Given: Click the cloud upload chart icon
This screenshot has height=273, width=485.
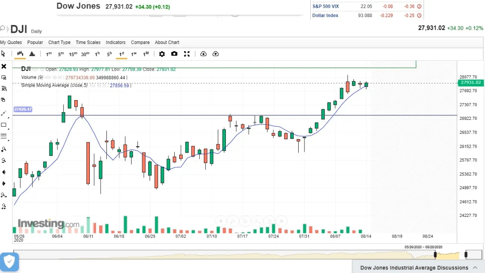Looking at the screenshot, I should pyautogui.click(x=216, y=54).
